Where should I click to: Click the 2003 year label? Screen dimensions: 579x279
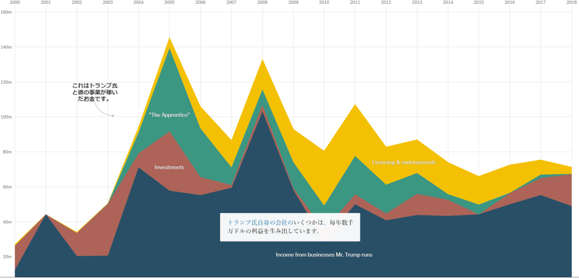(x=108, y=3)
